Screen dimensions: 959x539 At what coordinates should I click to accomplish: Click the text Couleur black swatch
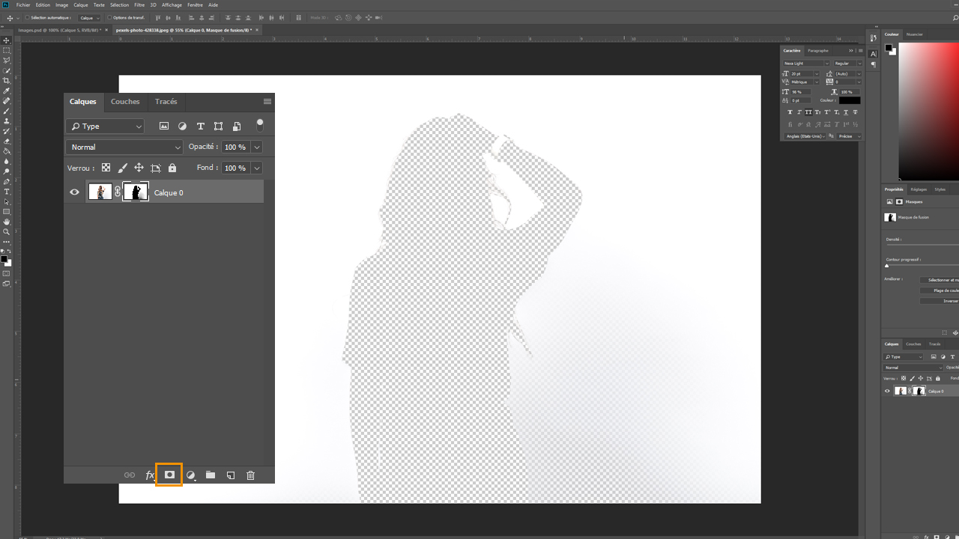point(850,100)
